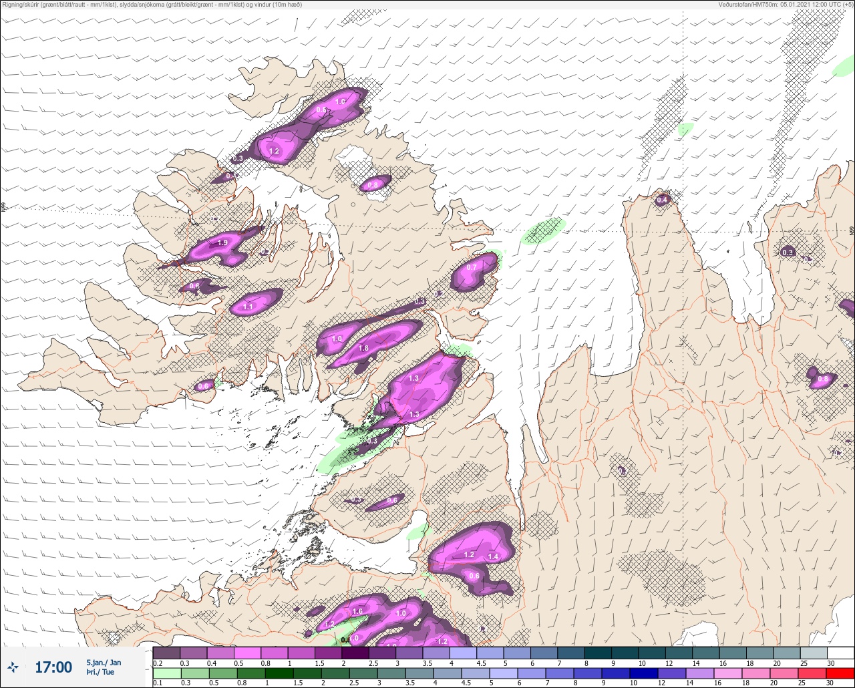
Task: Click the '0.7' snowfall value on the map
Action: pyautogui.click(x=472, y=268)
